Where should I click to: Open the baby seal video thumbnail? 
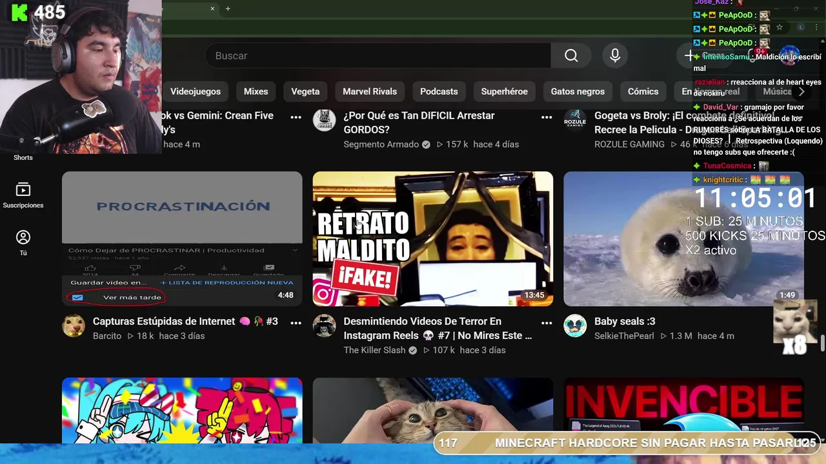click(x=683, y=238)
